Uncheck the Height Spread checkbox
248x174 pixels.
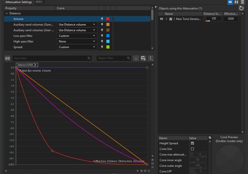pos(192,143)
